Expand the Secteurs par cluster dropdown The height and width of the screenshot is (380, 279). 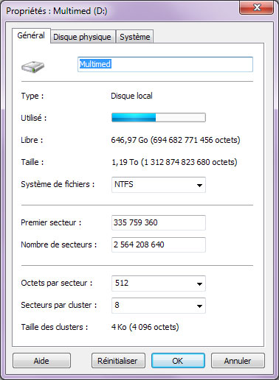click(159, 306)
